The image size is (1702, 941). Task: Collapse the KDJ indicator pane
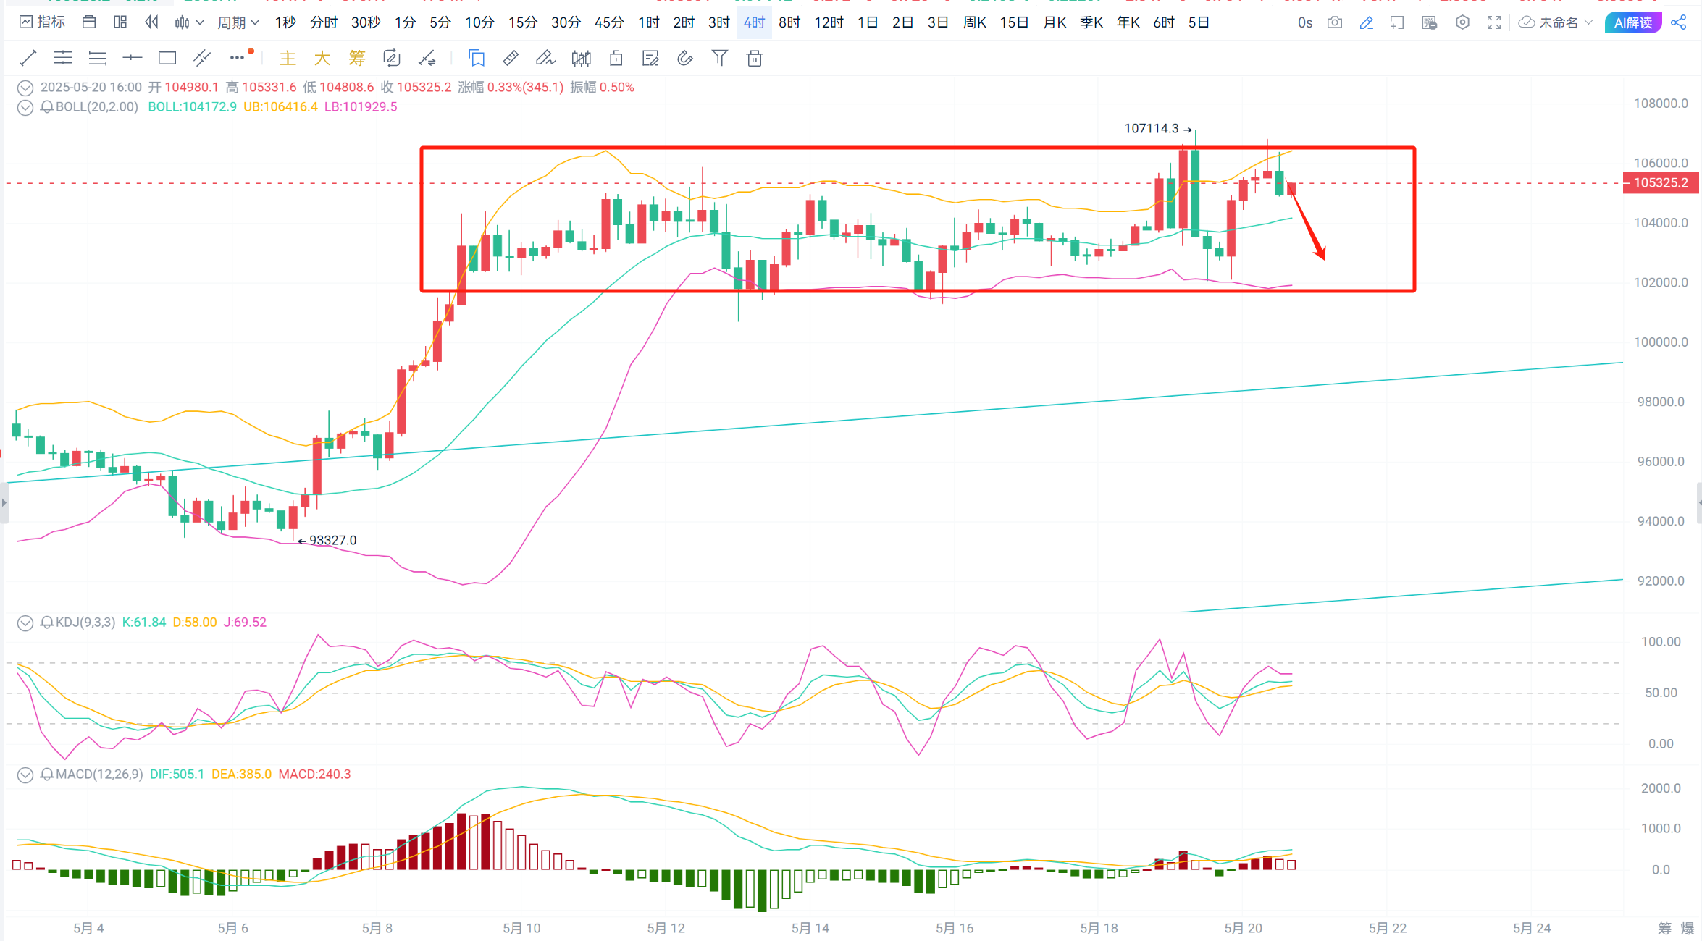(25, 623)
